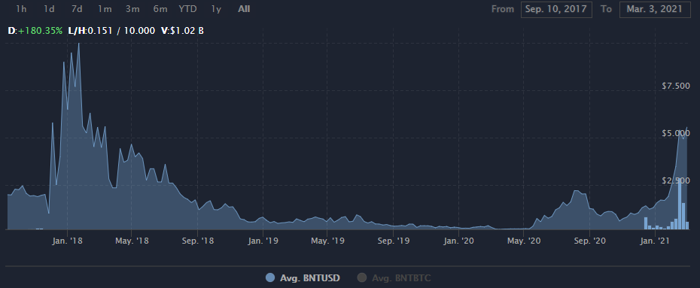Switch chart to 7d range

77,9
